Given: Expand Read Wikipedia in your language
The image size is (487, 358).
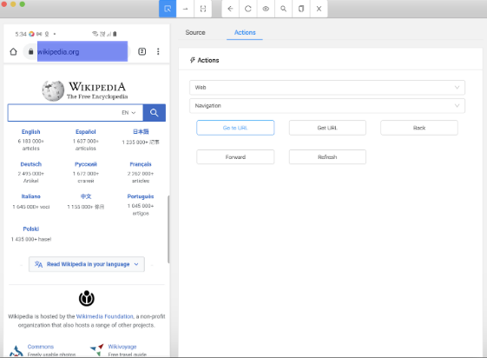Looking at the screenshot, I should point(87,264).
